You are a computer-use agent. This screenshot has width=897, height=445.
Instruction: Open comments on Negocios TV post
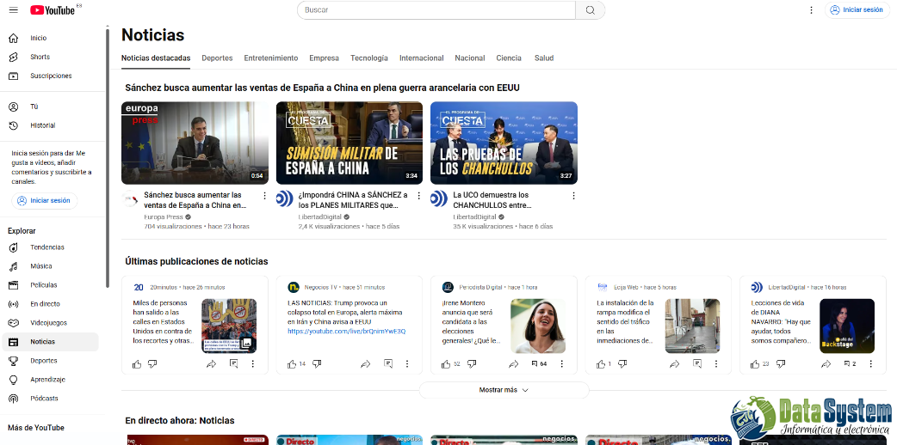pyautogui.click(x=388, y=364)
